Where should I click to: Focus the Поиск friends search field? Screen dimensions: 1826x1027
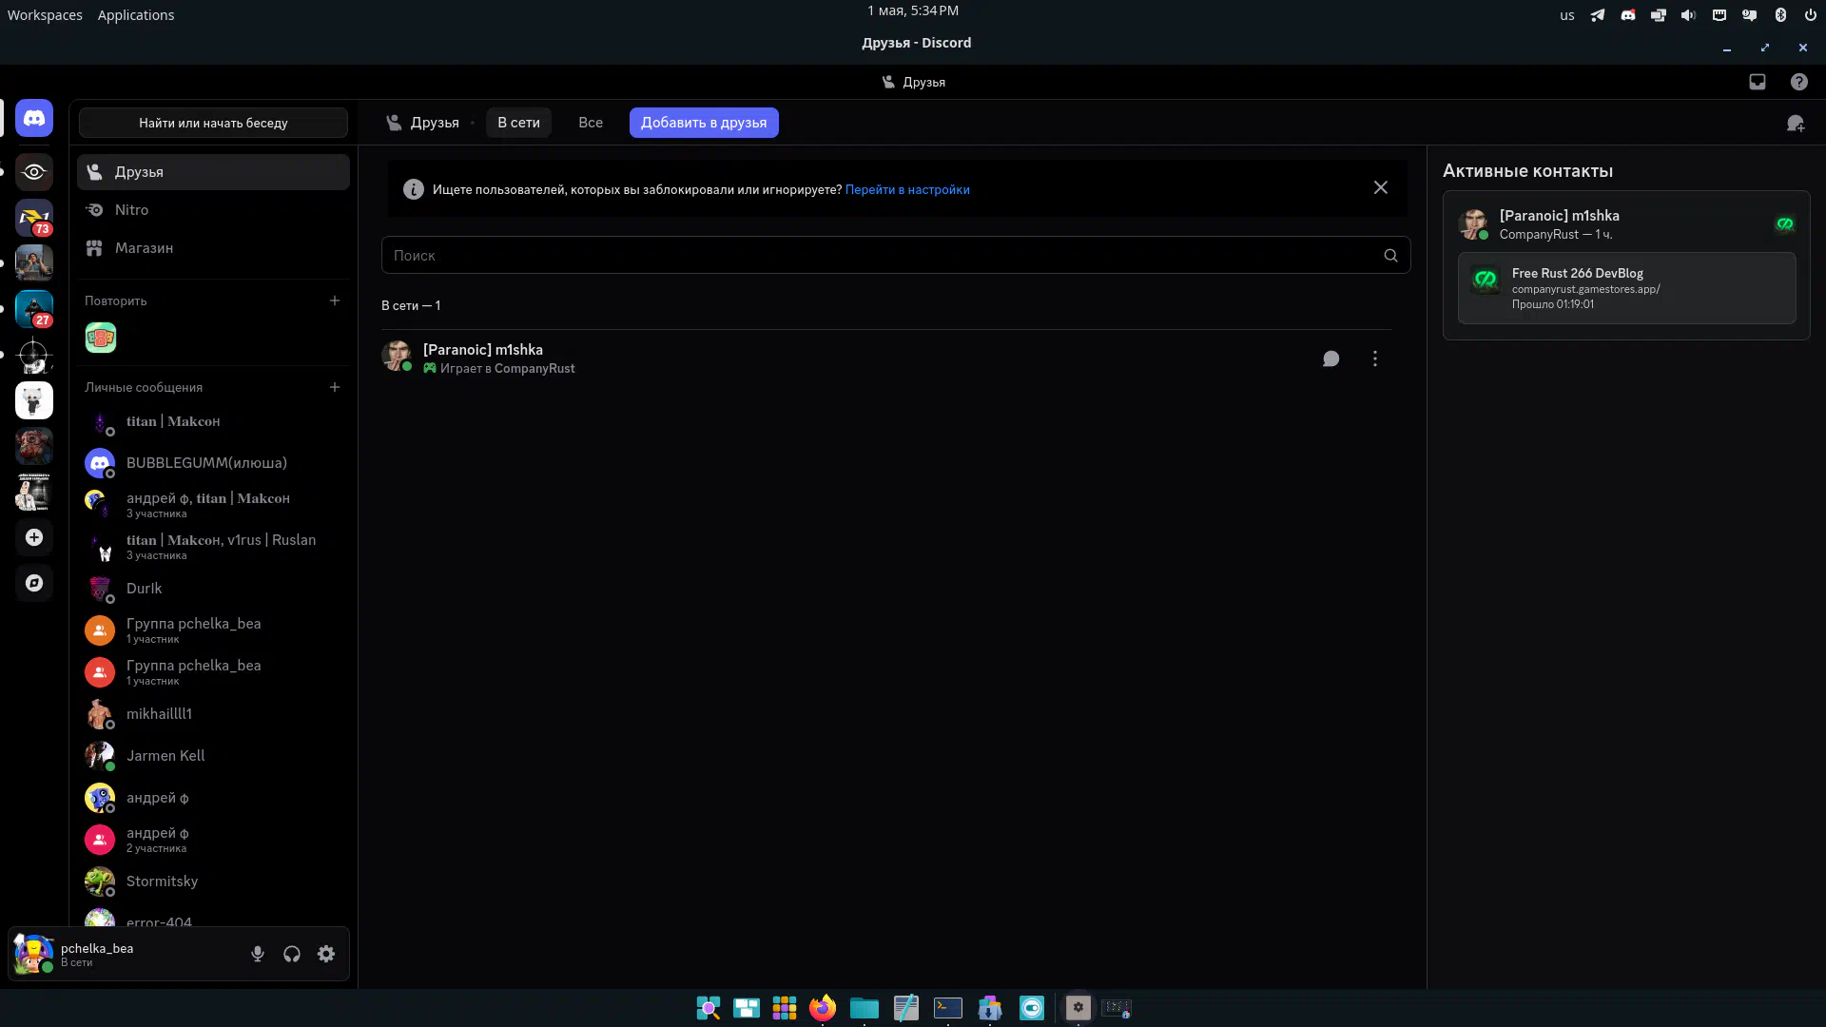(x=896, y=255)
